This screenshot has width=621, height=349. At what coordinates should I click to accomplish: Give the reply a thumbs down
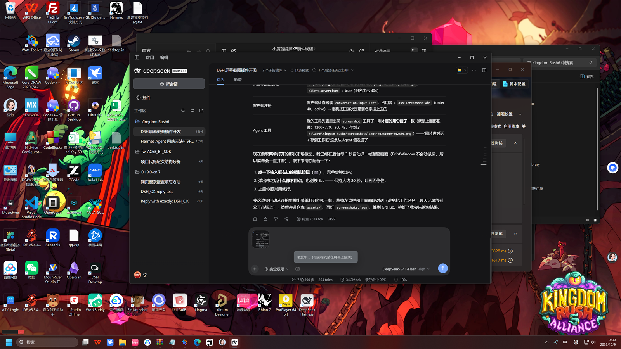[x=276, y=219]
